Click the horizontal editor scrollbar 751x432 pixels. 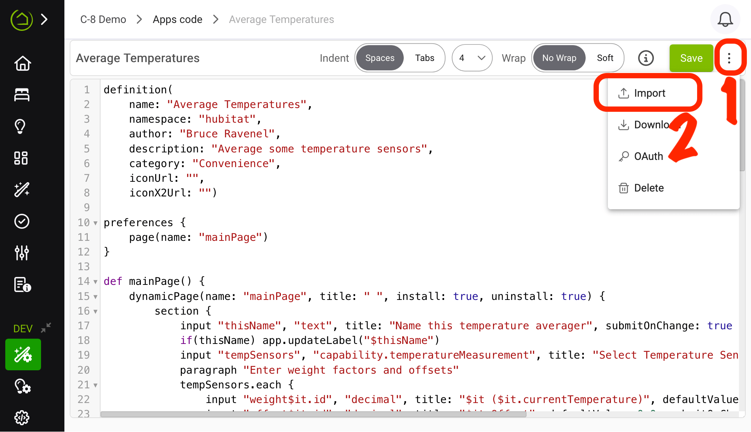pos(313,414)
